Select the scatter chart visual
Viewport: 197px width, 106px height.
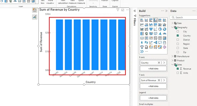pyautogui.click(x=155, y=29)
